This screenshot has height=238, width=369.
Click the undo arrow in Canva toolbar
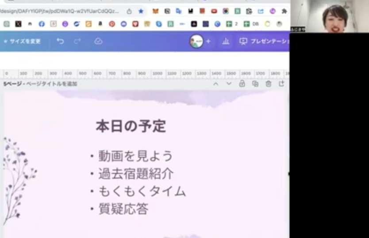(60, 41)
